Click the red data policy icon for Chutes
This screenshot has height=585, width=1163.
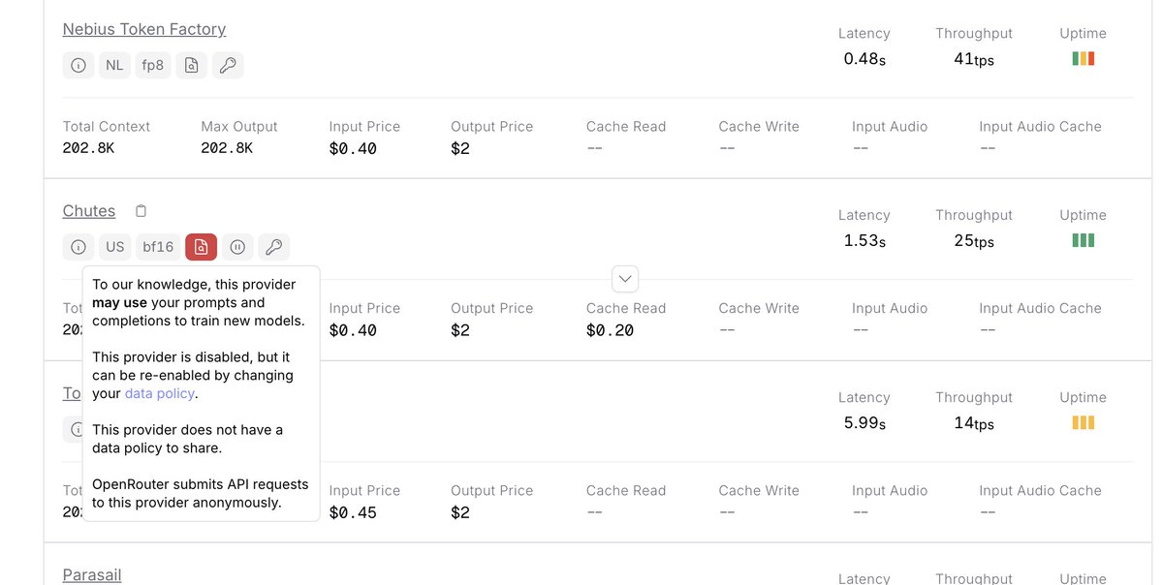tap(201, 247)
